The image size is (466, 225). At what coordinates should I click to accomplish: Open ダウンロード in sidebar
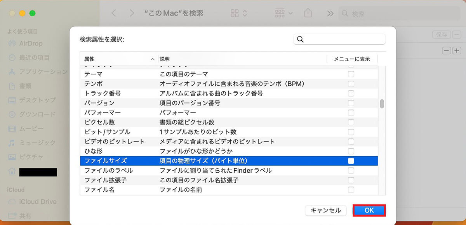click(x=32, y=114)
